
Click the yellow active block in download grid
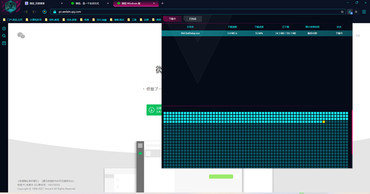tap(323, 122)
